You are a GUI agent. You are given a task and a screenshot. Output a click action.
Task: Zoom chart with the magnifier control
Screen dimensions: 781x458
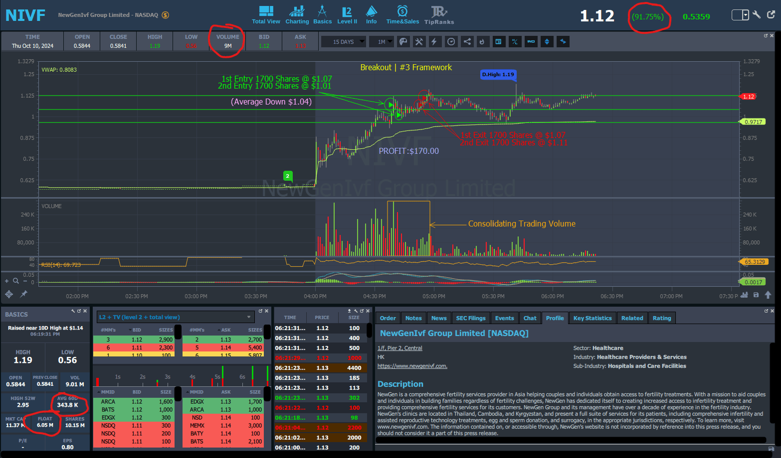coord(15,281)
